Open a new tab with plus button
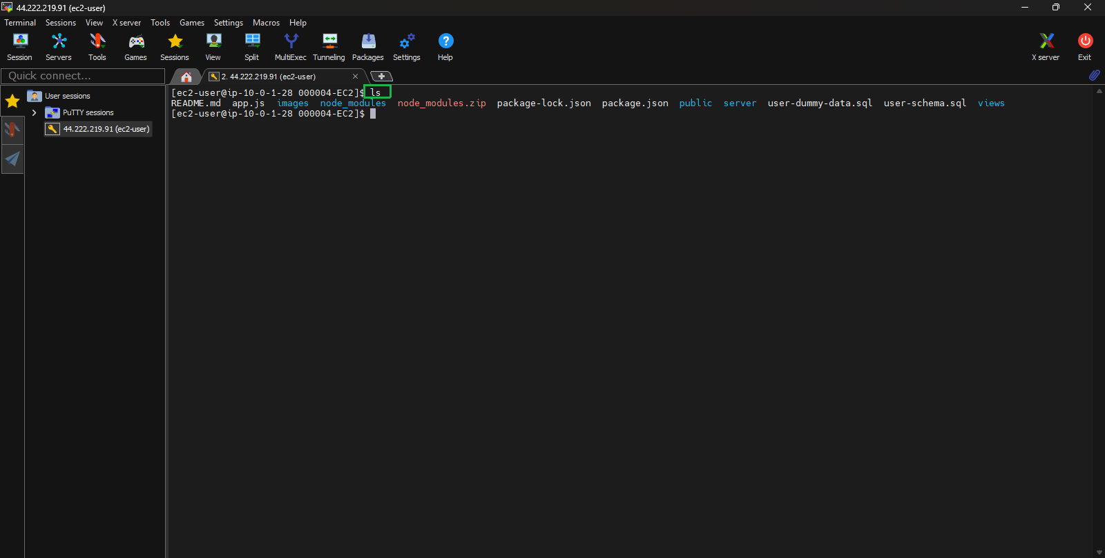The image size is (1105, 558). (381, 77)
